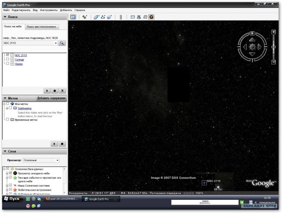Click the NGC 2110 placemark icon in sky view

click(204, 183)
